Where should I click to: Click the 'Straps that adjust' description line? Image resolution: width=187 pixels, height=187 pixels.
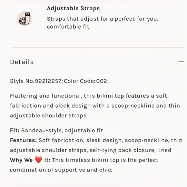click(103, 19)
